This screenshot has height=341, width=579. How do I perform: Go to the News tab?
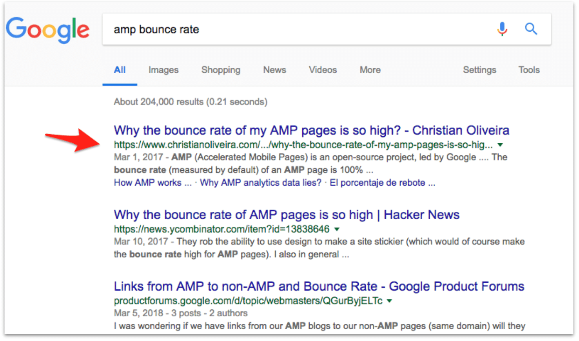point(274,70)
